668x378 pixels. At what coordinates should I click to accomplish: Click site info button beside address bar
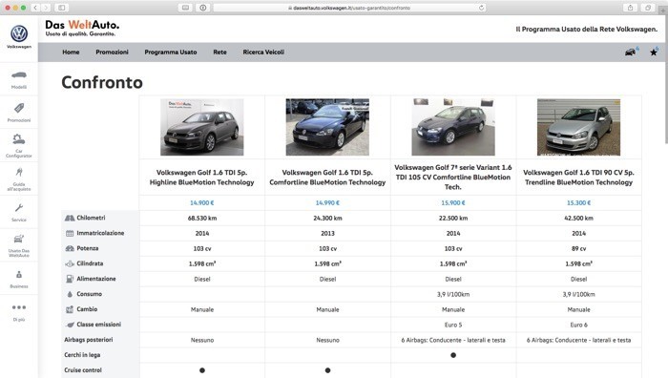click(x=202, y=8)
